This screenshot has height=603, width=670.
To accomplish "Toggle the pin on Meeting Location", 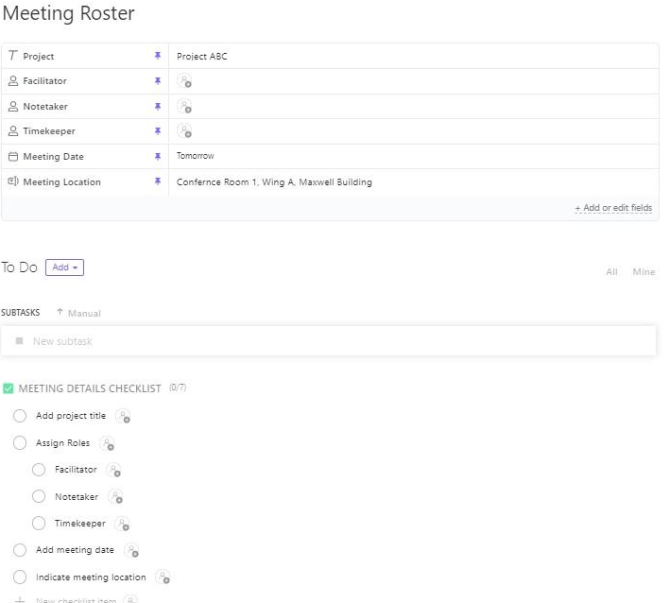I will coord(158,181).
